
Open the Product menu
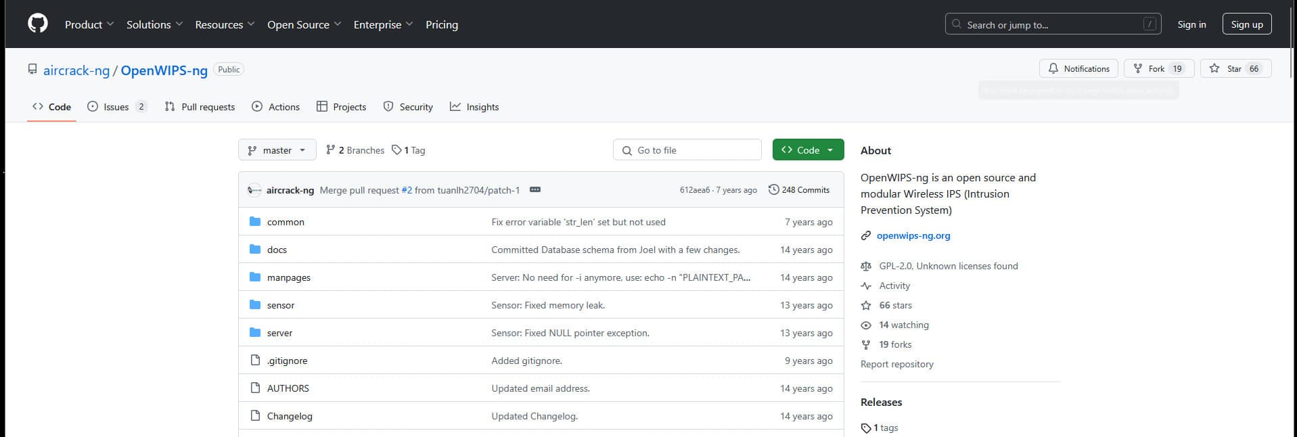[x=89, y=24]
